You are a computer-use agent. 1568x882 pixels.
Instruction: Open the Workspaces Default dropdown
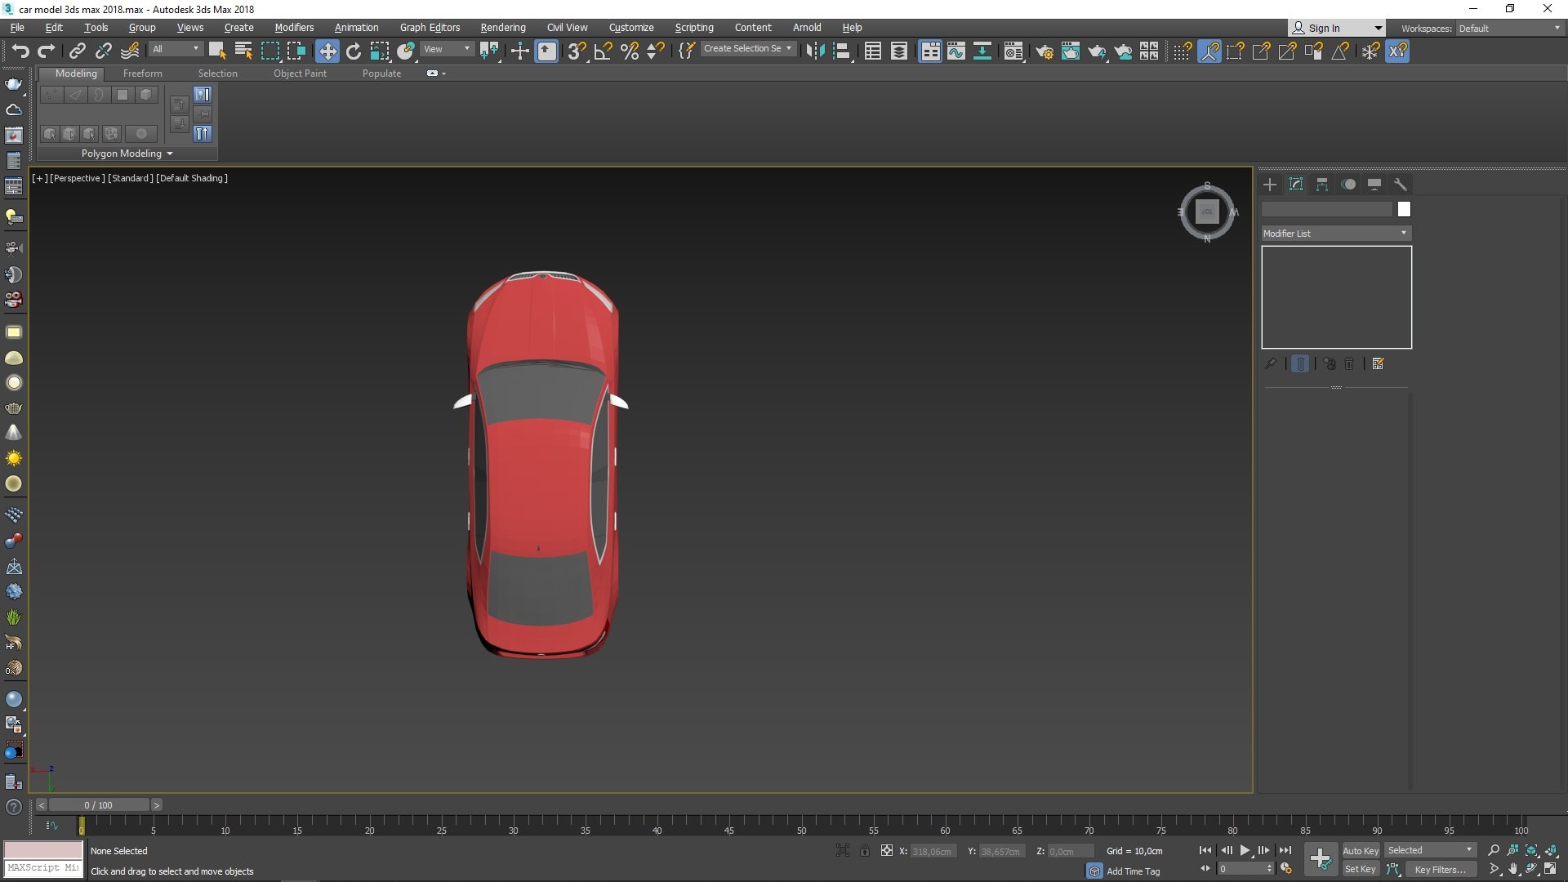tap(1509, 29)
